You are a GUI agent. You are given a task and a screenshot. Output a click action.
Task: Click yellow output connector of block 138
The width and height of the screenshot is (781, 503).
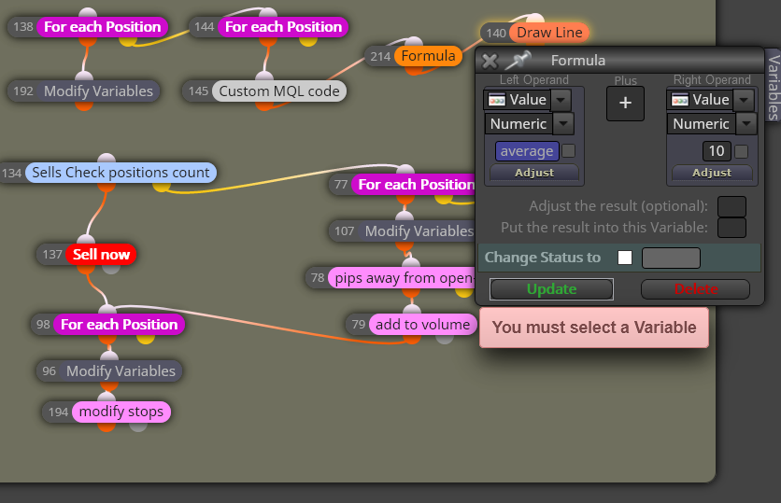tap(127, 41)
